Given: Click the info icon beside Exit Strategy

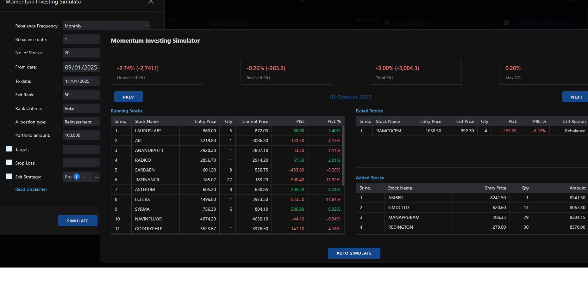Looking at the screenshot, I should [x=76, y=177].
